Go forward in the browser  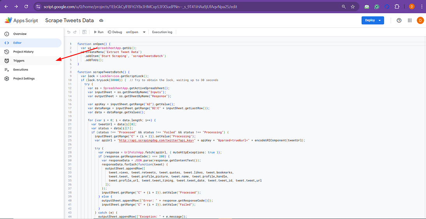click(x=16, y=7)
